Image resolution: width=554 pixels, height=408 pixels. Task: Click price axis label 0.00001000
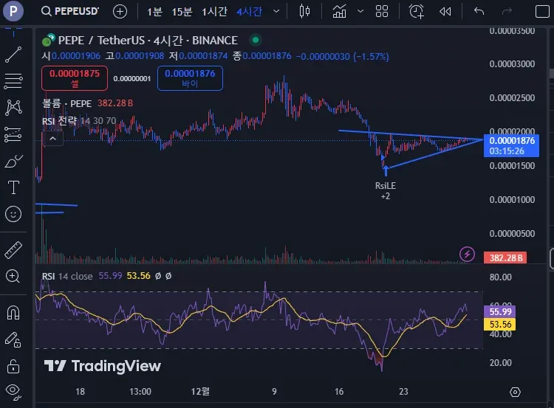(x=512, y=200)
